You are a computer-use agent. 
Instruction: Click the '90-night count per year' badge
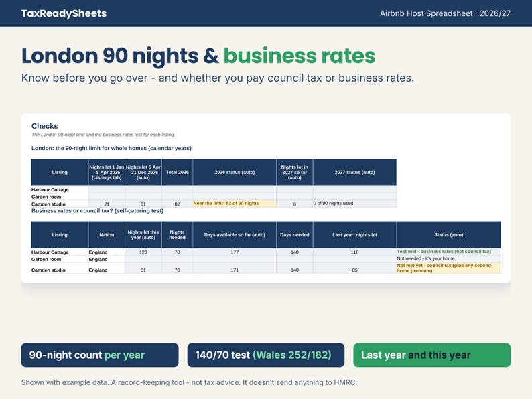[x=100, y=355]
